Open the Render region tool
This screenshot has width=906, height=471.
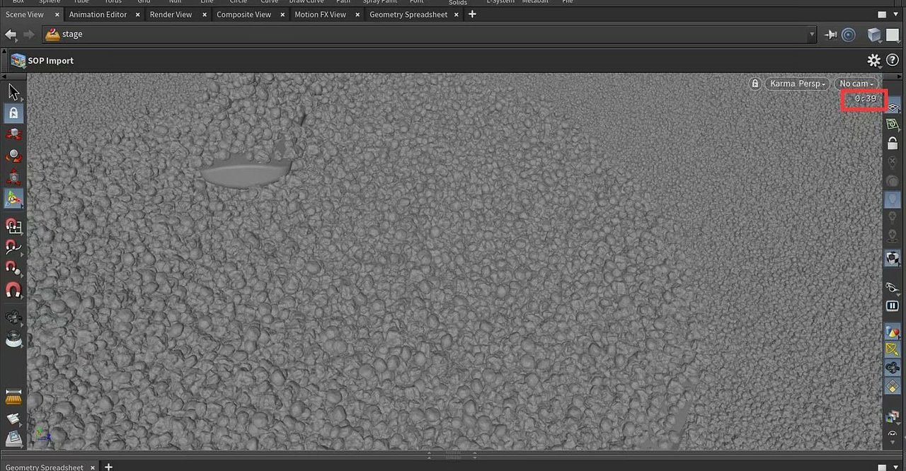(13, 339)
